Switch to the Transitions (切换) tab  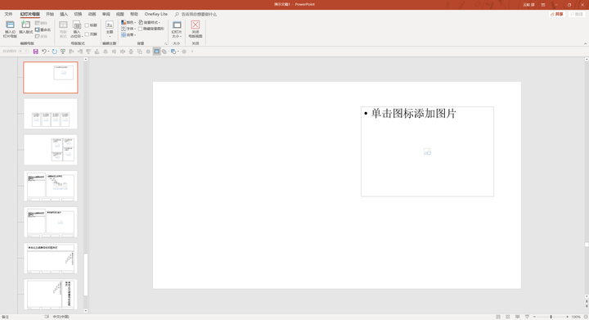click(x=78, y=14)
